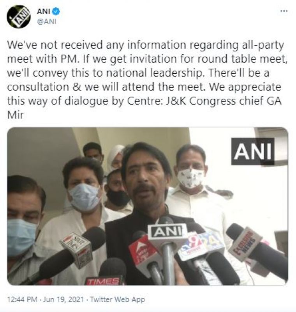
Task: Click the ANI display name
Action: click(44, 12)
